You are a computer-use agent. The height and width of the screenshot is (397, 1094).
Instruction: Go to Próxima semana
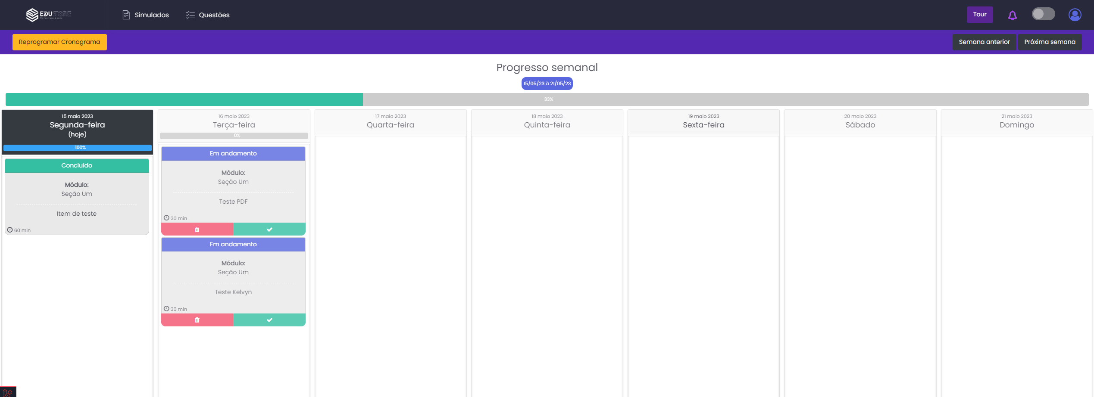pos(1050,42)
